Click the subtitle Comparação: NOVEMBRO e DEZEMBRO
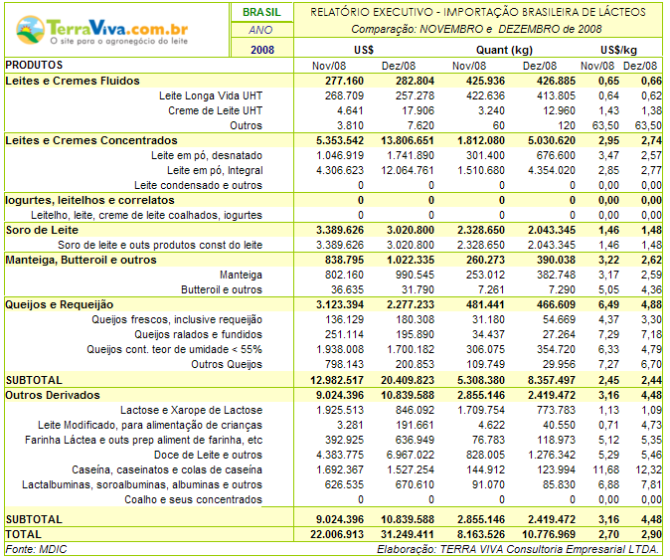670x560 pixels. click(476, 29)
